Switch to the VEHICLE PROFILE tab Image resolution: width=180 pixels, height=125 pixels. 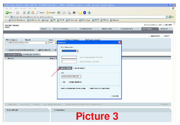click(61, 29)
